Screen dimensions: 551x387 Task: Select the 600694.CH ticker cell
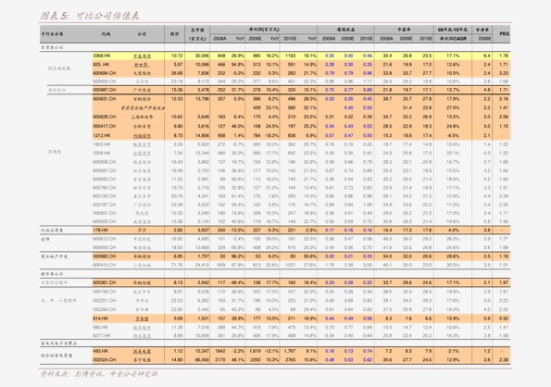pos(105,73)
